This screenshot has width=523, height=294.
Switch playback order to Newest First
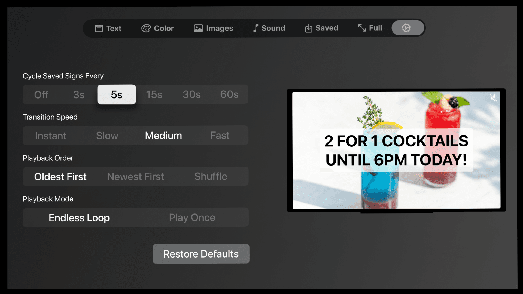point(136,176)
